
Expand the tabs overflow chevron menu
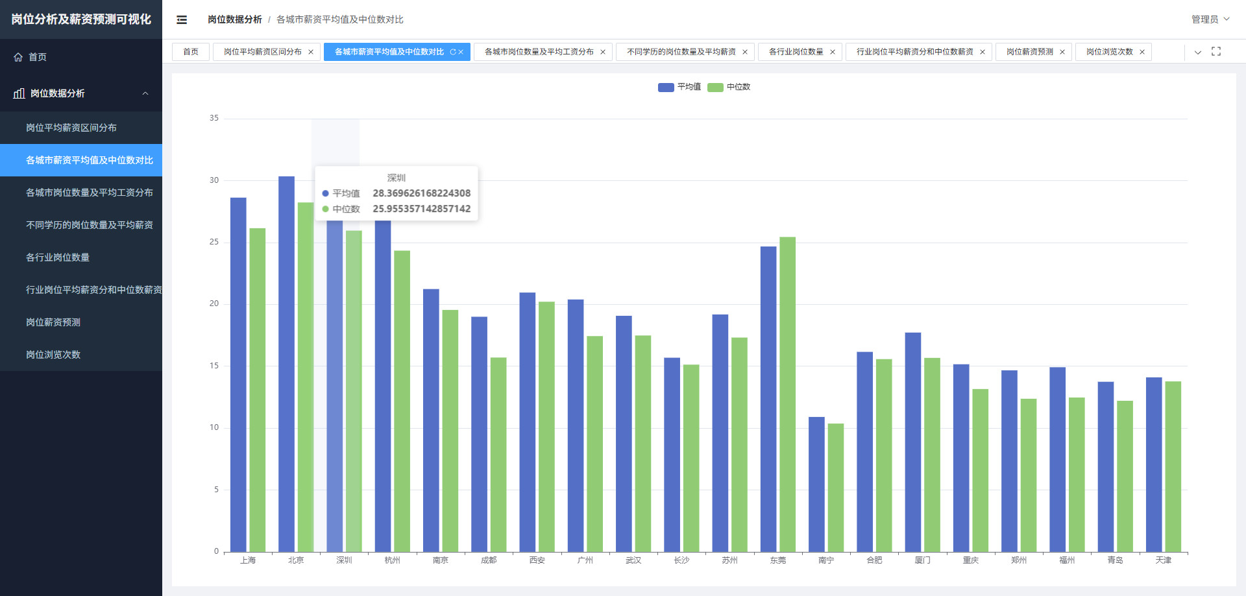pos(1198,52)
